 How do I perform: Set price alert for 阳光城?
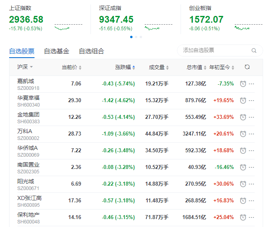(x=243, y=184)
